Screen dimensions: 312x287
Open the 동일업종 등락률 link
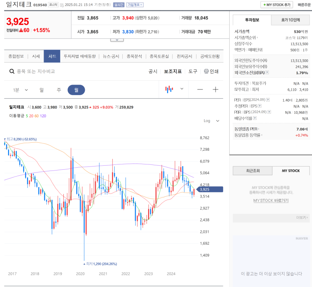click(x=248, y=135)
